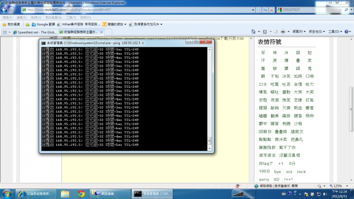The width and height of the screenshot is (354, 199).
Task: Insert the 沒圖沒真相 emoticon
Action: pos(289,155)
